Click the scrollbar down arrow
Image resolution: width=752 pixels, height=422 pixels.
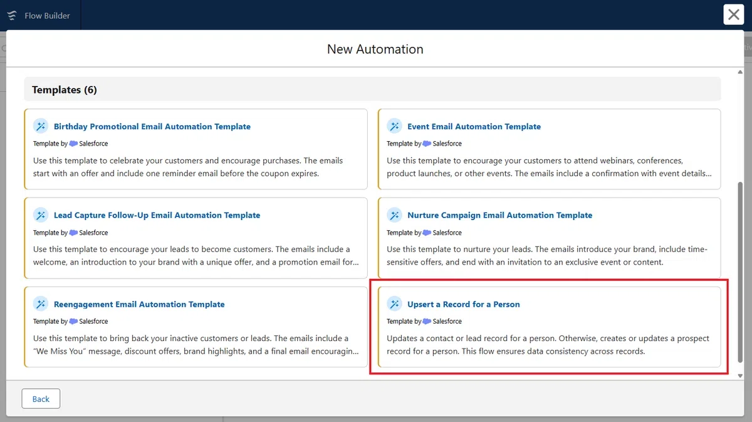pyautogui.click(x=741, y=376)
